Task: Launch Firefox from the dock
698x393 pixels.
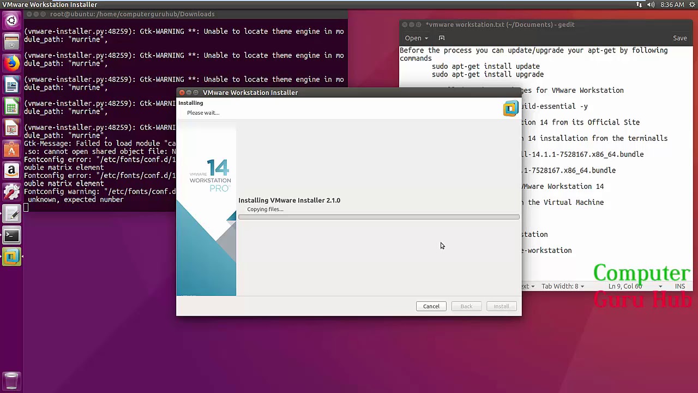Action: [11, 64]
